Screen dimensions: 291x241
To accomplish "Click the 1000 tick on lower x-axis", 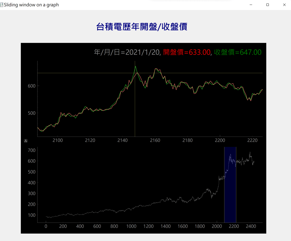I will point(131,226).
